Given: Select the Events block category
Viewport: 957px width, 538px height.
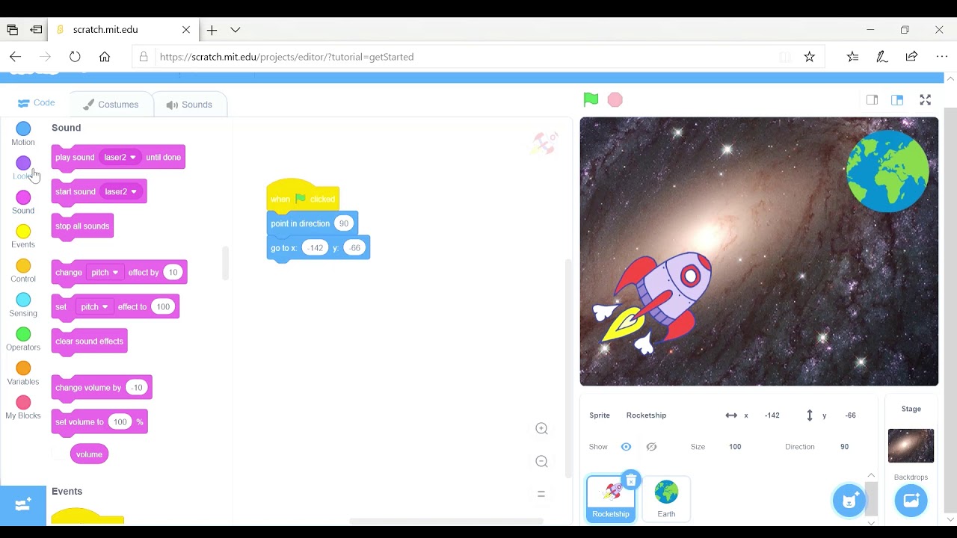Looking at the screenshot, I should pos(23,237).
